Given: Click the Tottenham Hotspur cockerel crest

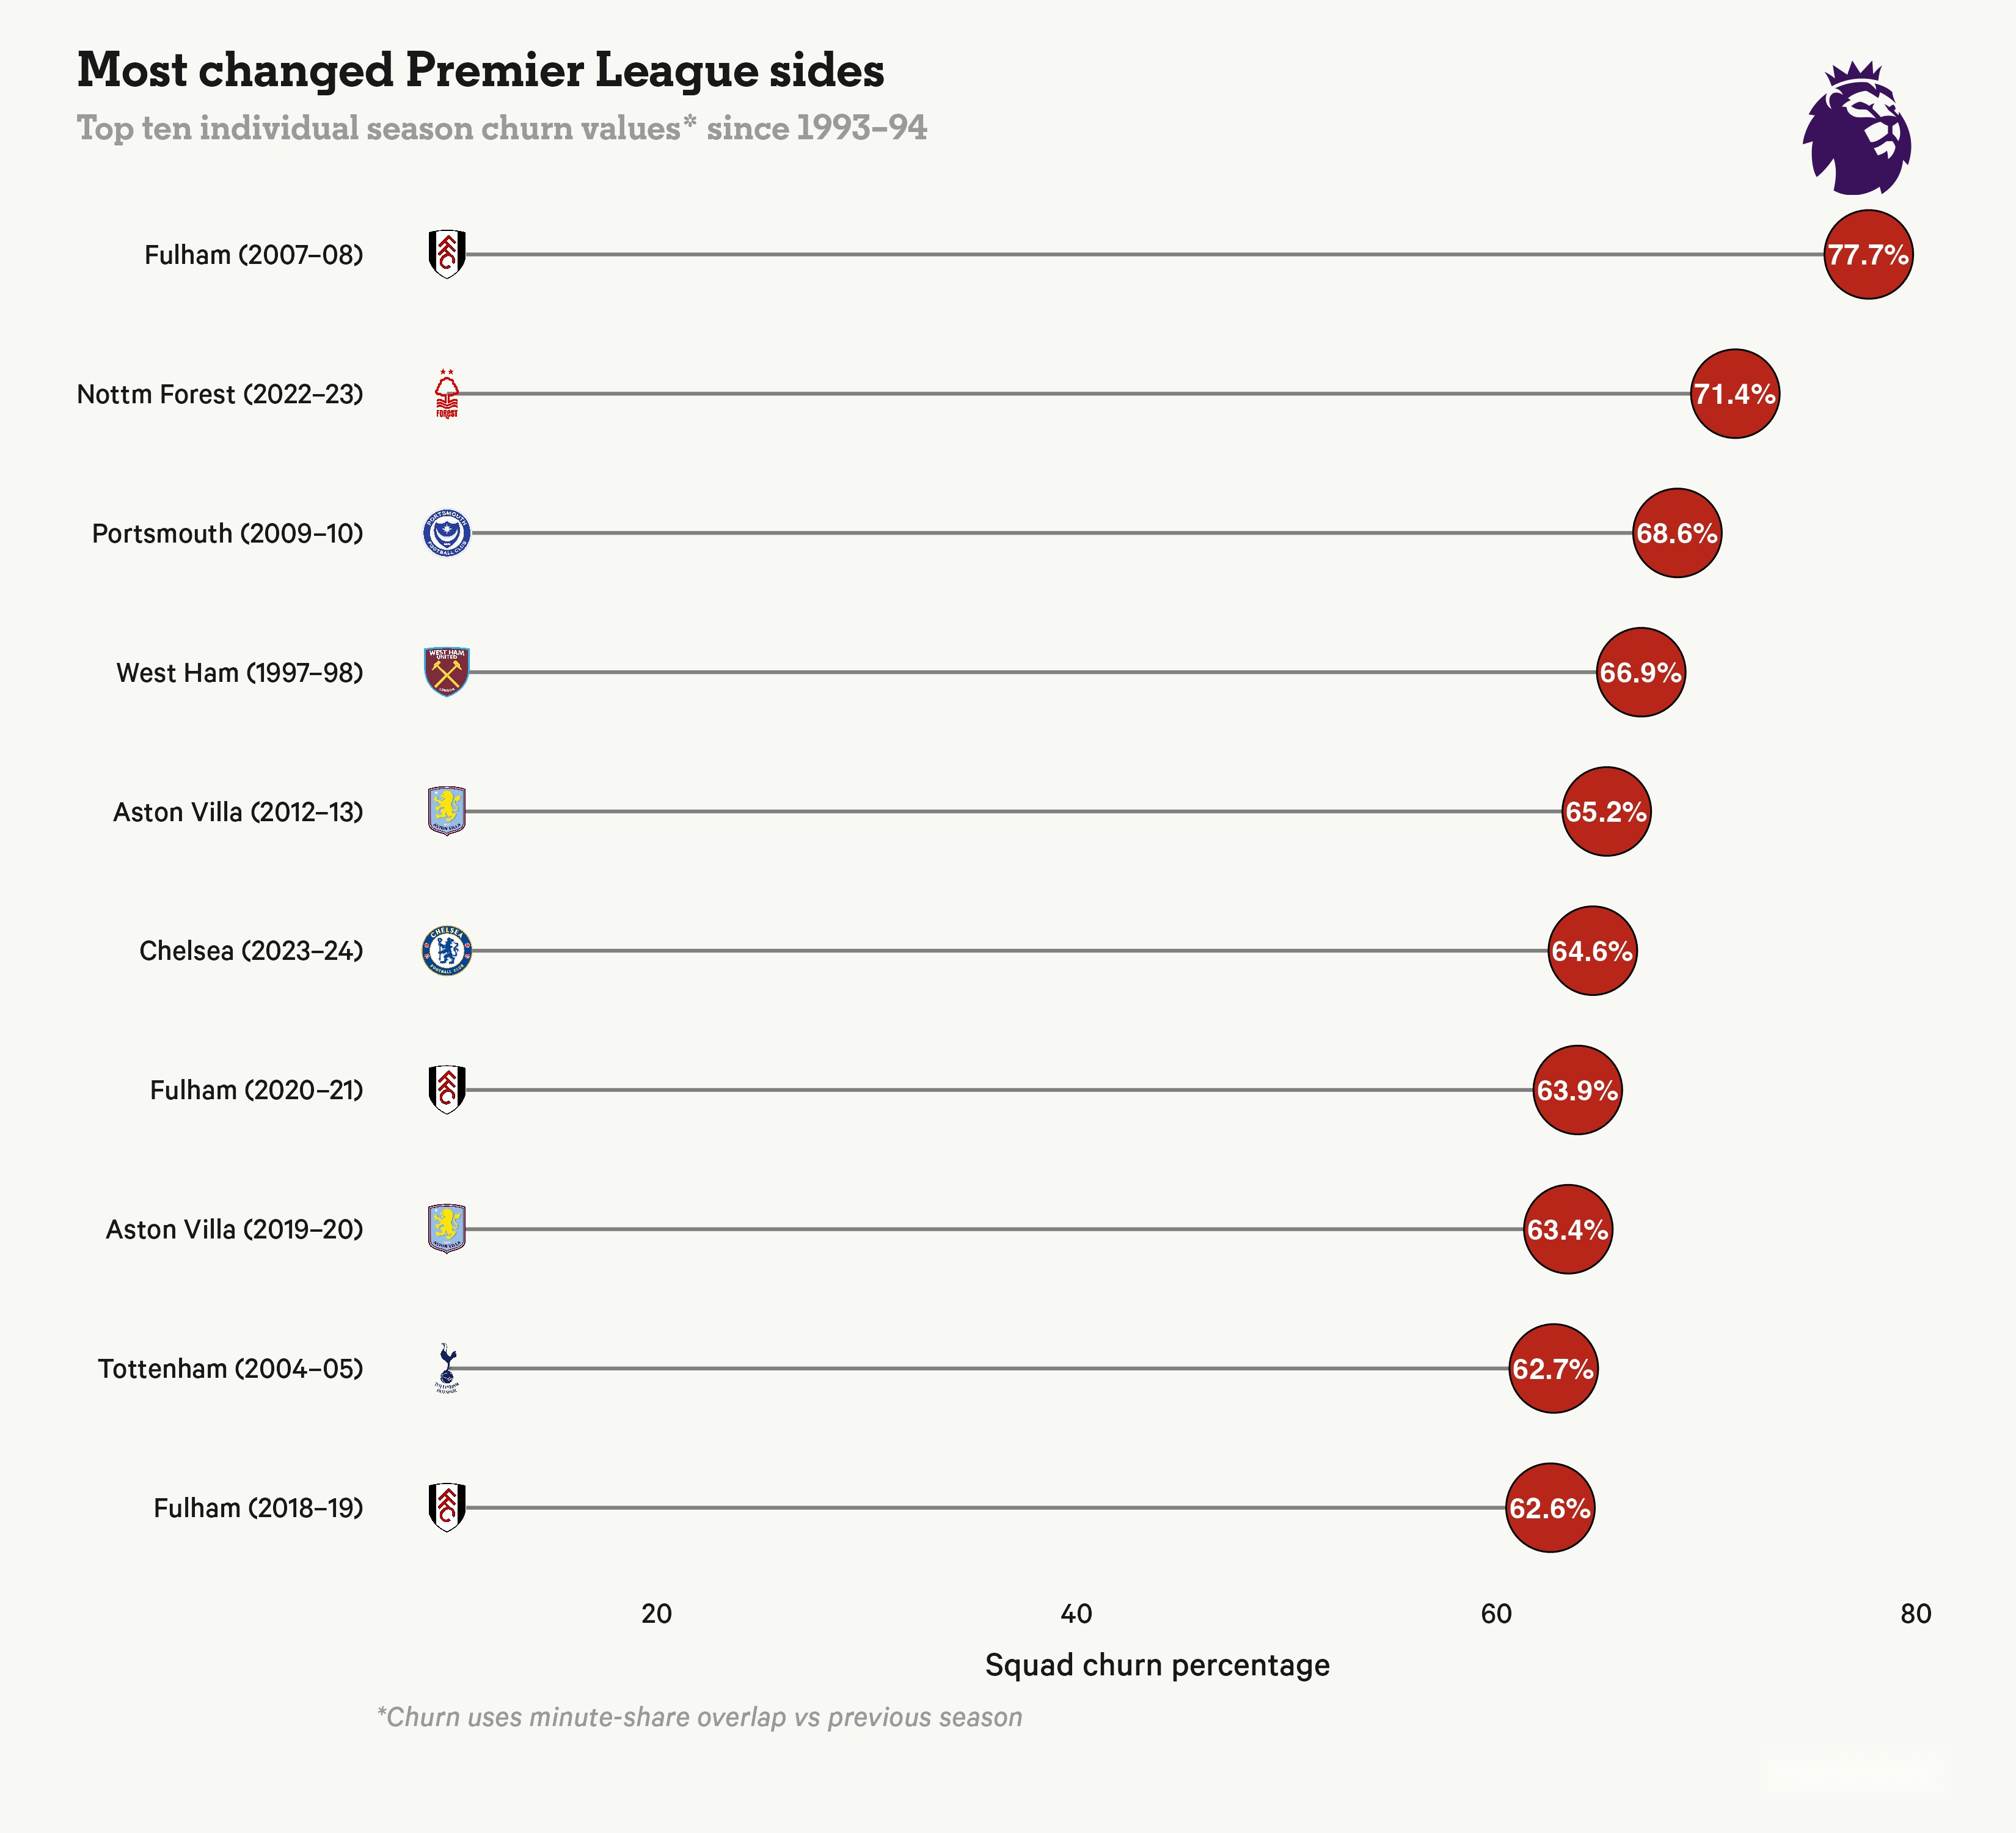Looking at the screenshot, I should pos(446,1368).
